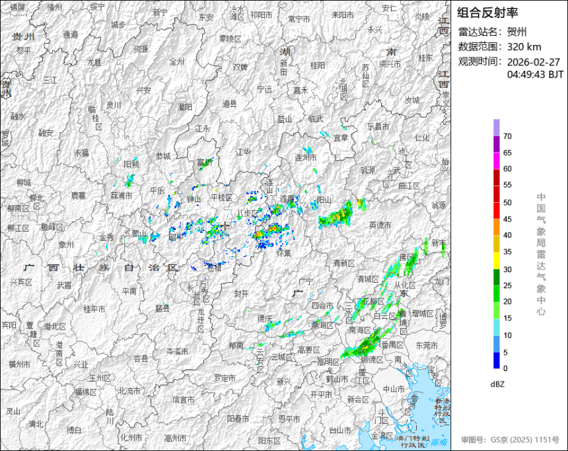This screenshot has width=568, height=451.
Task: Click the 台山市 city label
Action: (339, 430)
